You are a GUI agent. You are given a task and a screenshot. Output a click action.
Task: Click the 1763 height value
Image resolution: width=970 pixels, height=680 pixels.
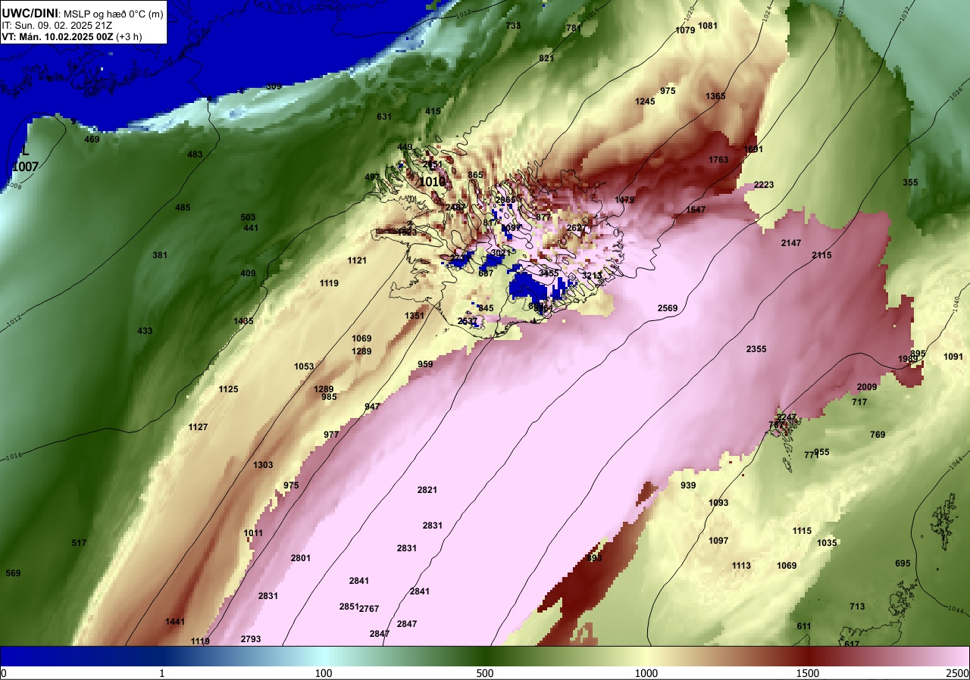(718, 160)
